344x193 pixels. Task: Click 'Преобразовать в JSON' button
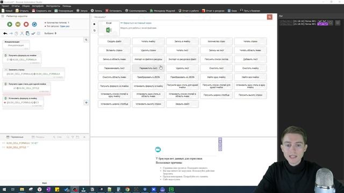click(148, 77)
